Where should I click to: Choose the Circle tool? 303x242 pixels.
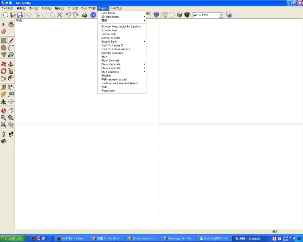(x=3, y=48)
